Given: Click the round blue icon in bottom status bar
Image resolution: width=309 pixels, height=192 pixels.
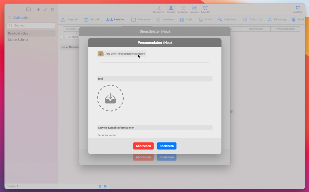Looking at the screenshot, I should point(105,186).
